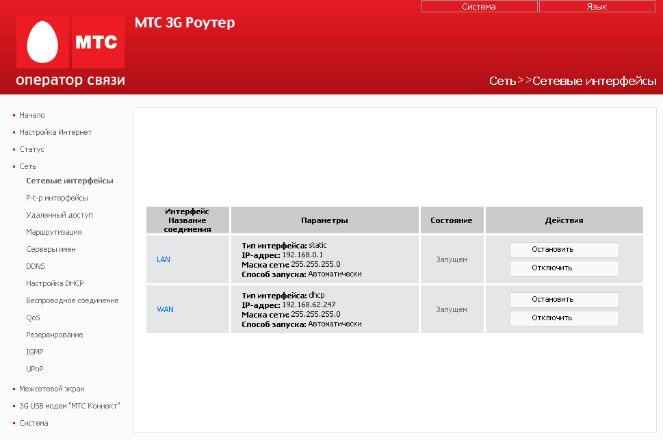Image resolution: width=663 pixels, height=440 pixels.
Task: Expand the Межсетевой экран section
Action: 52,389
